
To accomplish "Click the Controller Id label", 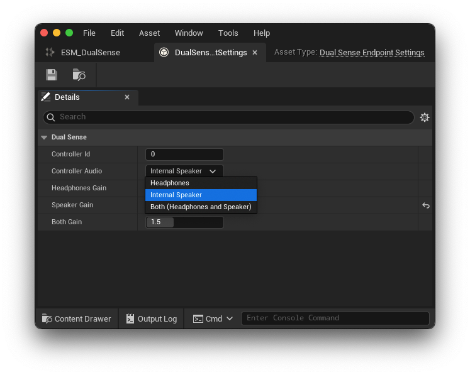I will pyautogui.click(x=70, y=154).
